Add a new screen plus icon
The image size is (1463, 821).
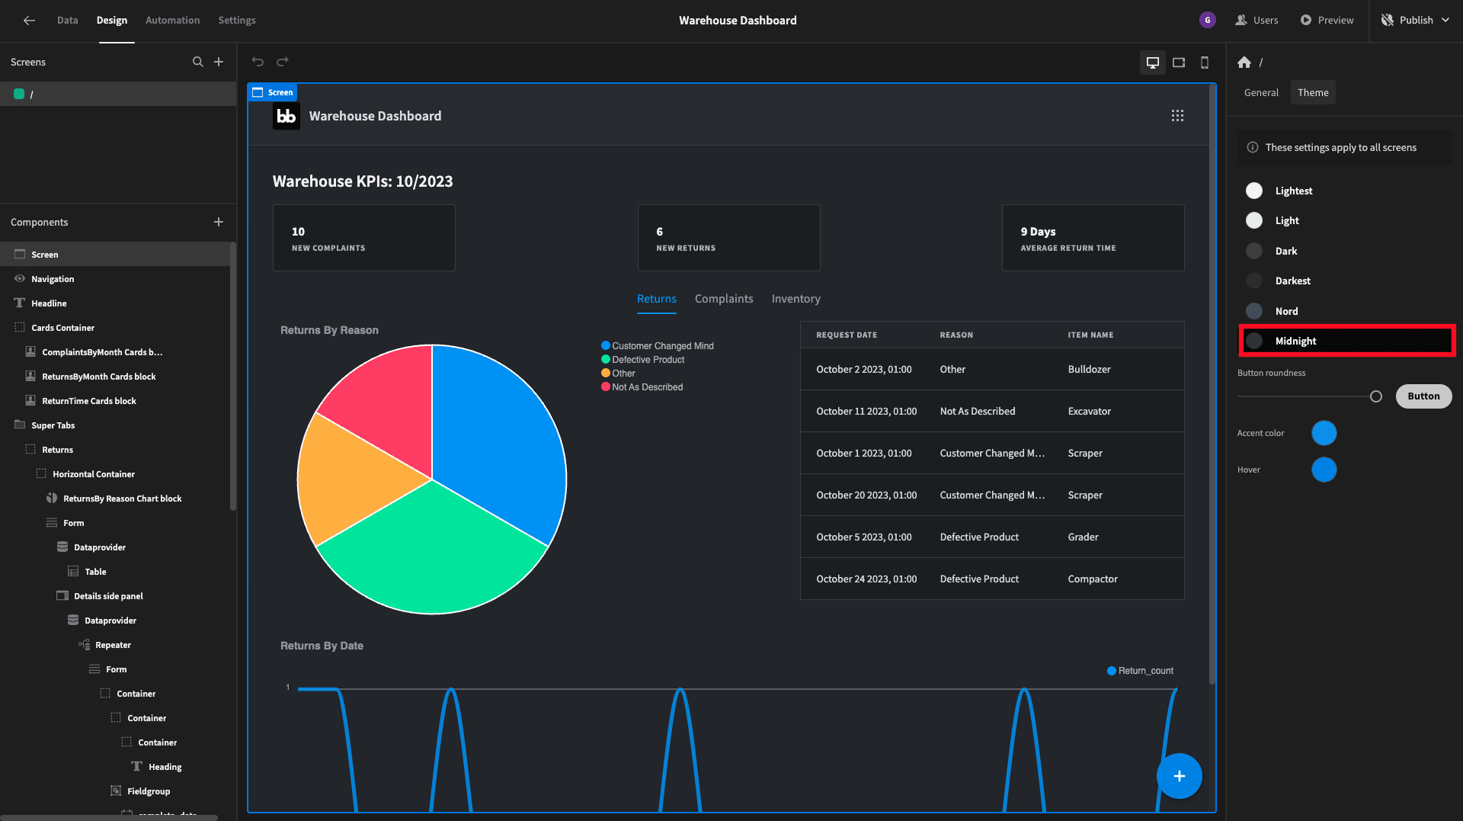[219, 62]
